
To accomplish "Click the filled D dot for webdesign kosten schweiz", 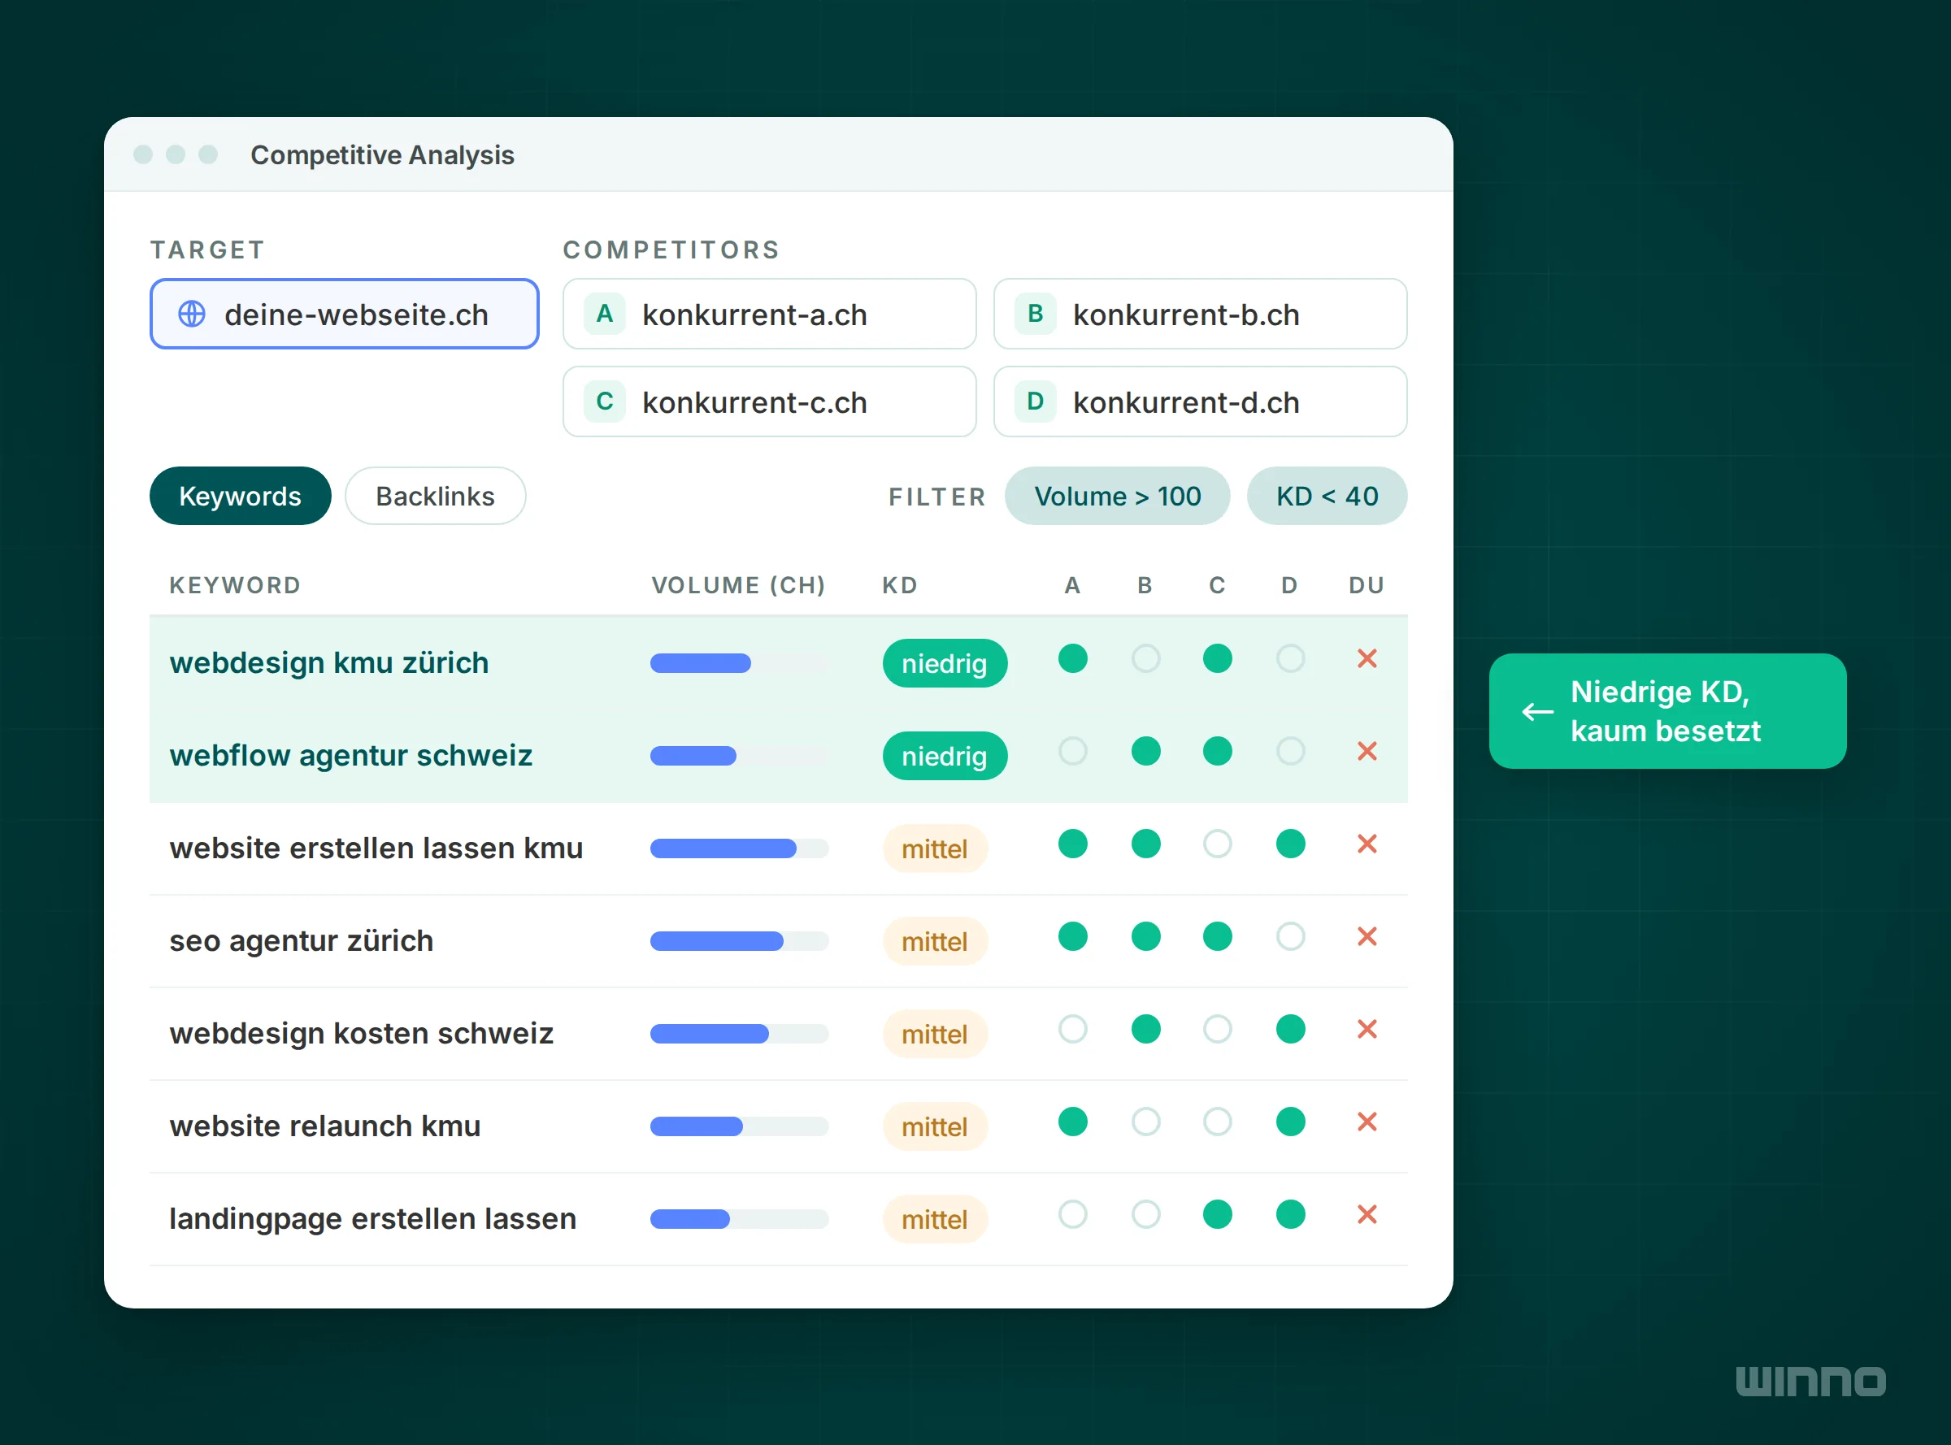I will 1290,1030.
